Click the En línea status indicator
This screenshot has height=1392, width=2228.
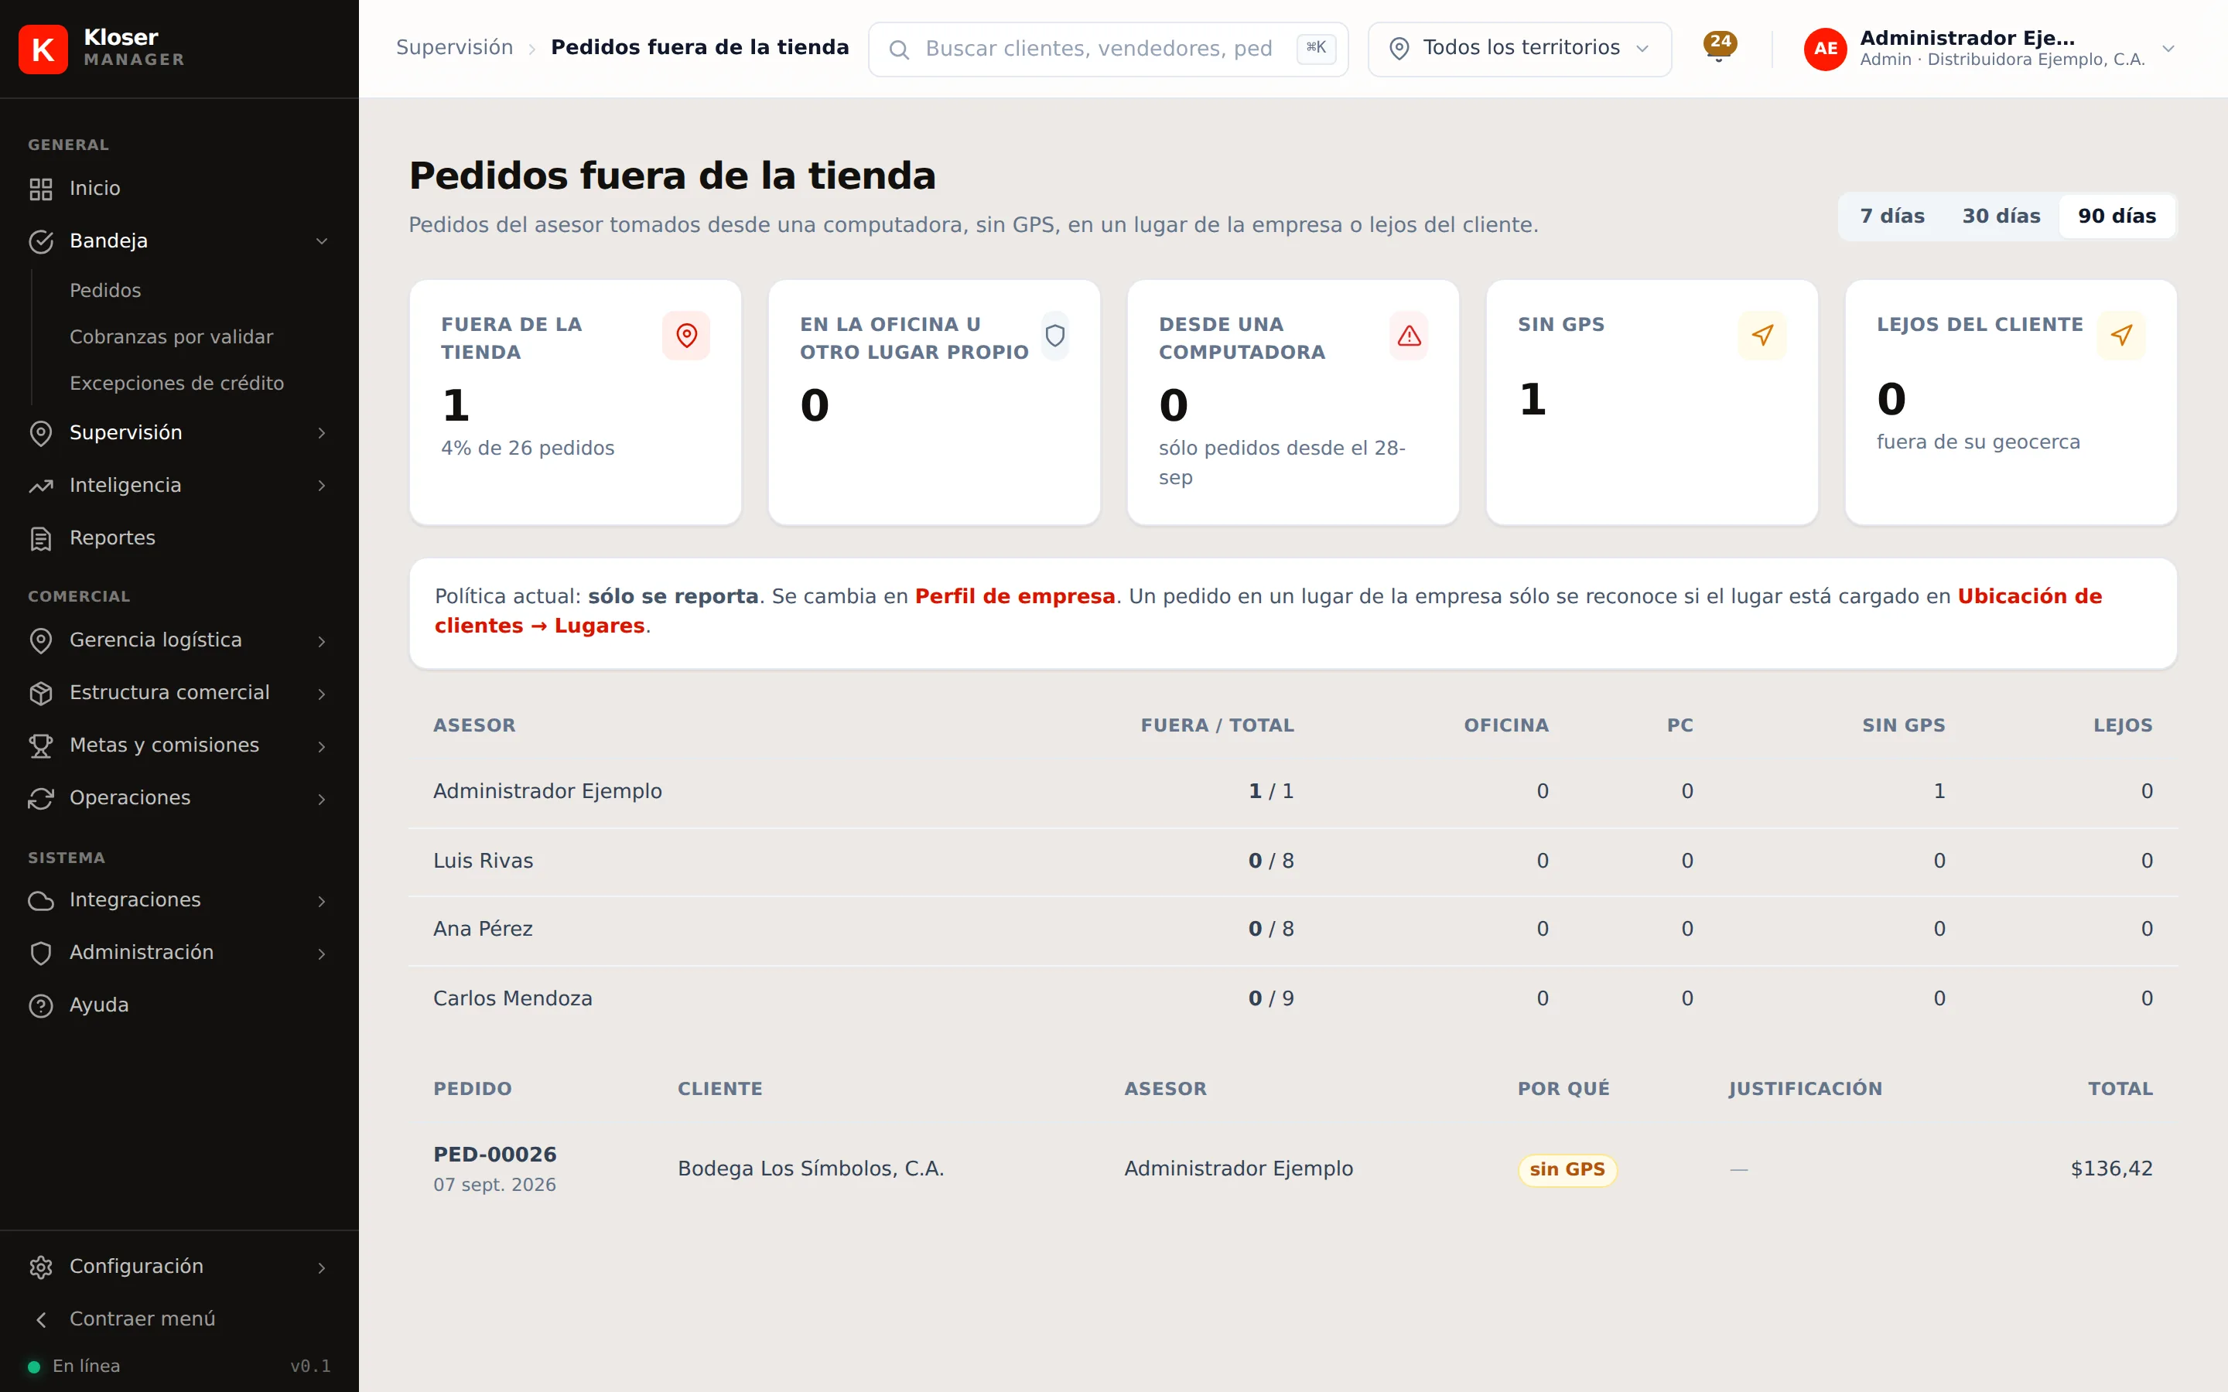pos(73,1366)
